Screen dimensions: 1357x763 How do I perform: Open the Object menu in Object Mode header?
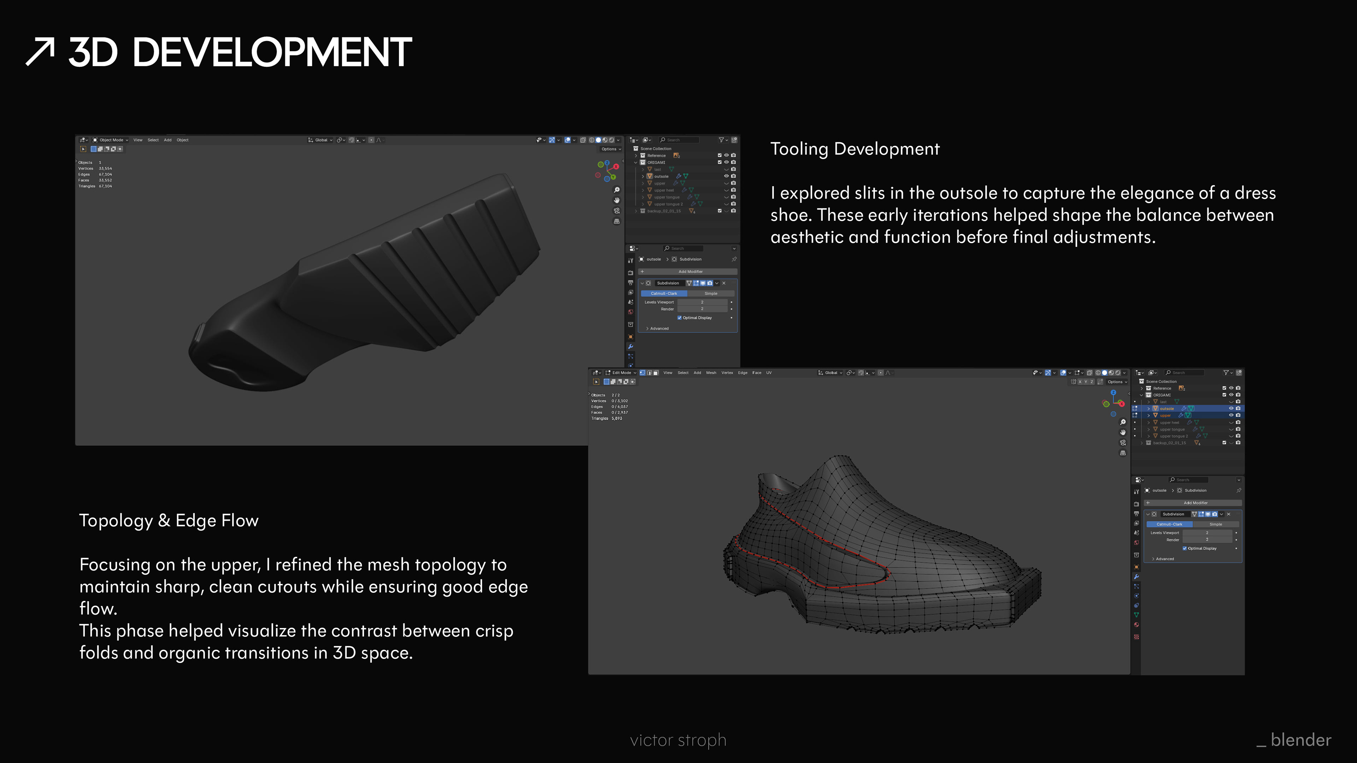[182, 140]
